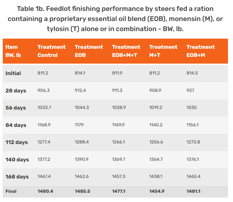This screenshot has height=202, width=233.
Task: Click the Control initial weight 811.2 cell
Action: 43,73
